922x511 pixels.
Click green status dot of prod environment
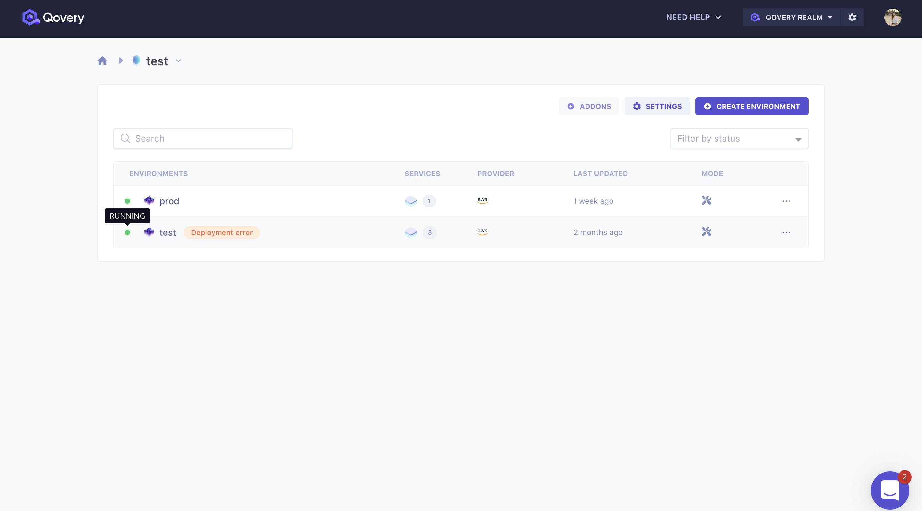[x=127, y=201]
